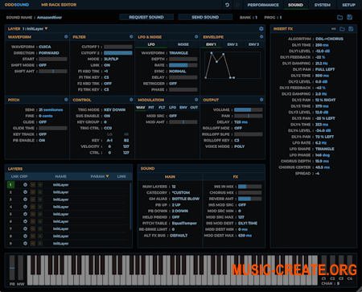Select the NOISE tab in LFO & NOISE
The height and width of the screenshot is (292, 362).
pos(183,44)
